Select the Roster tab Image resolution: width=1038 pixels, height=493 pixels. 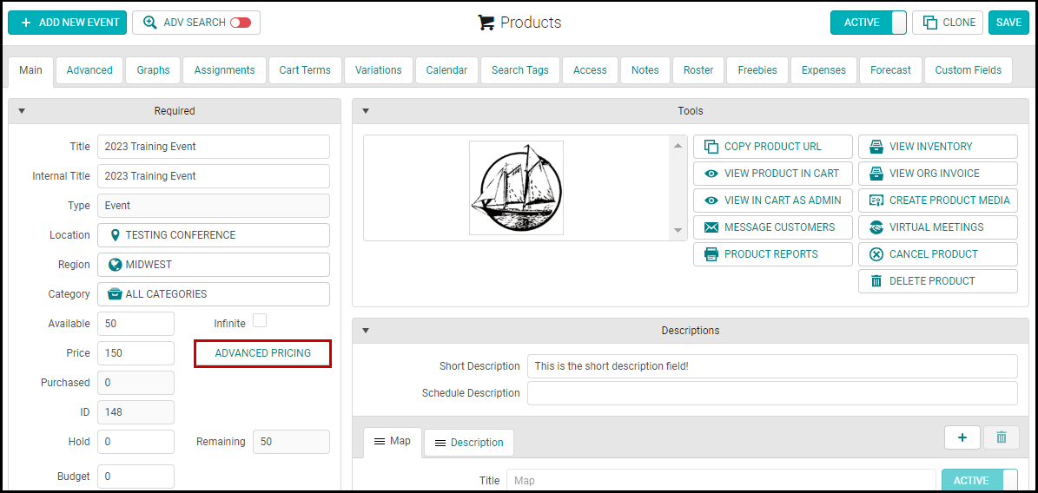698,70
